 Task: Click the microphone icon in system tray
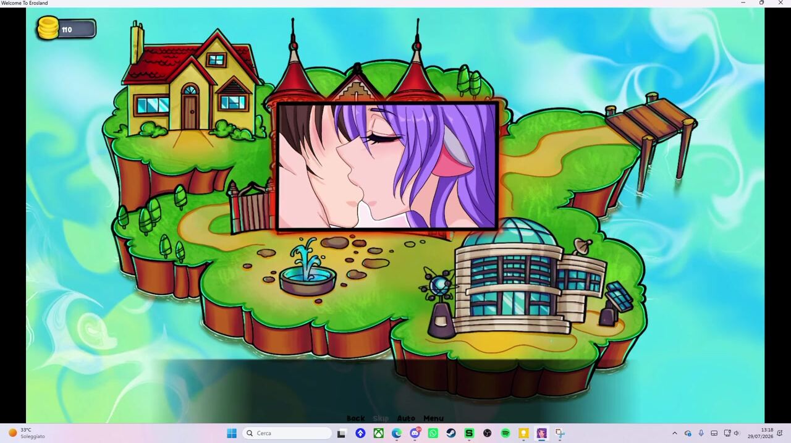click(x=701, y=433)
